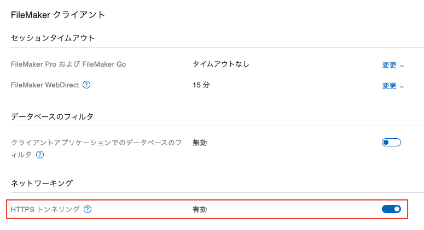This screenshot has width=424, height=230.
Task: Enable the client database filter switch
Action: (391, 143)
